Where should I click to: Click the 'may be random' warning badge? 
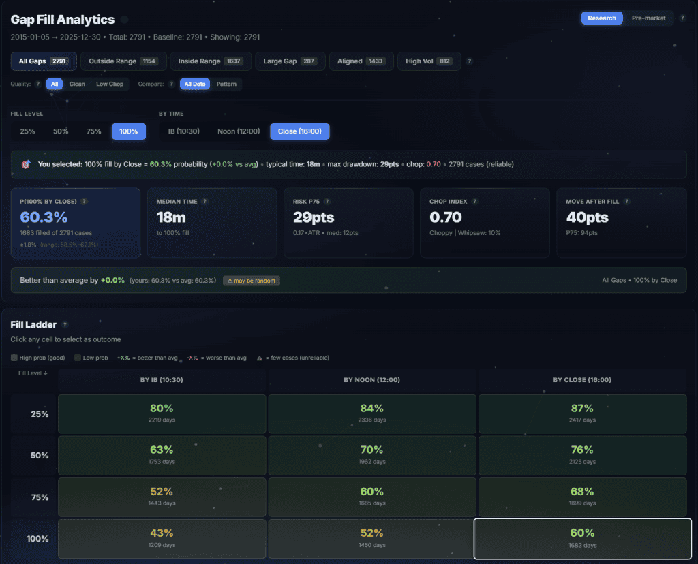(252, 279)
